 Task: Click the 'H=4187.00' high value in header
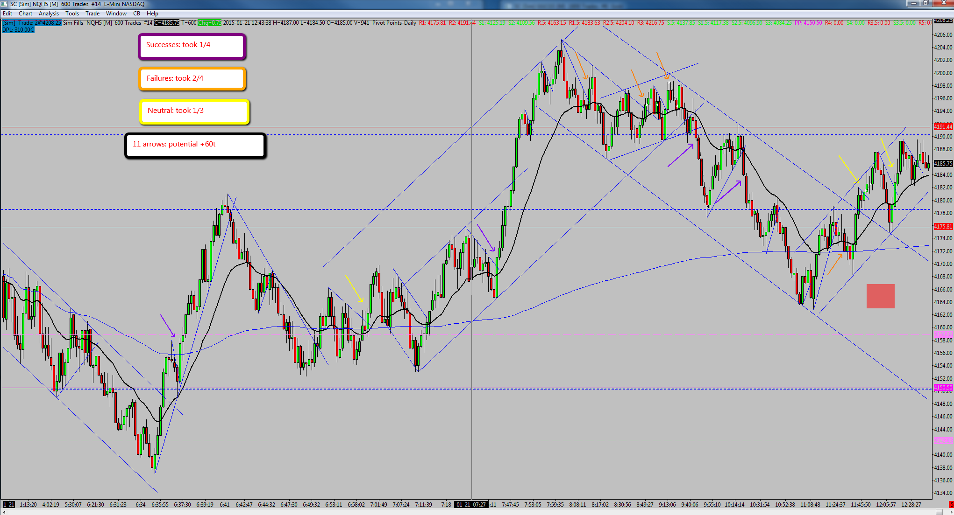[x=286, y=23]
